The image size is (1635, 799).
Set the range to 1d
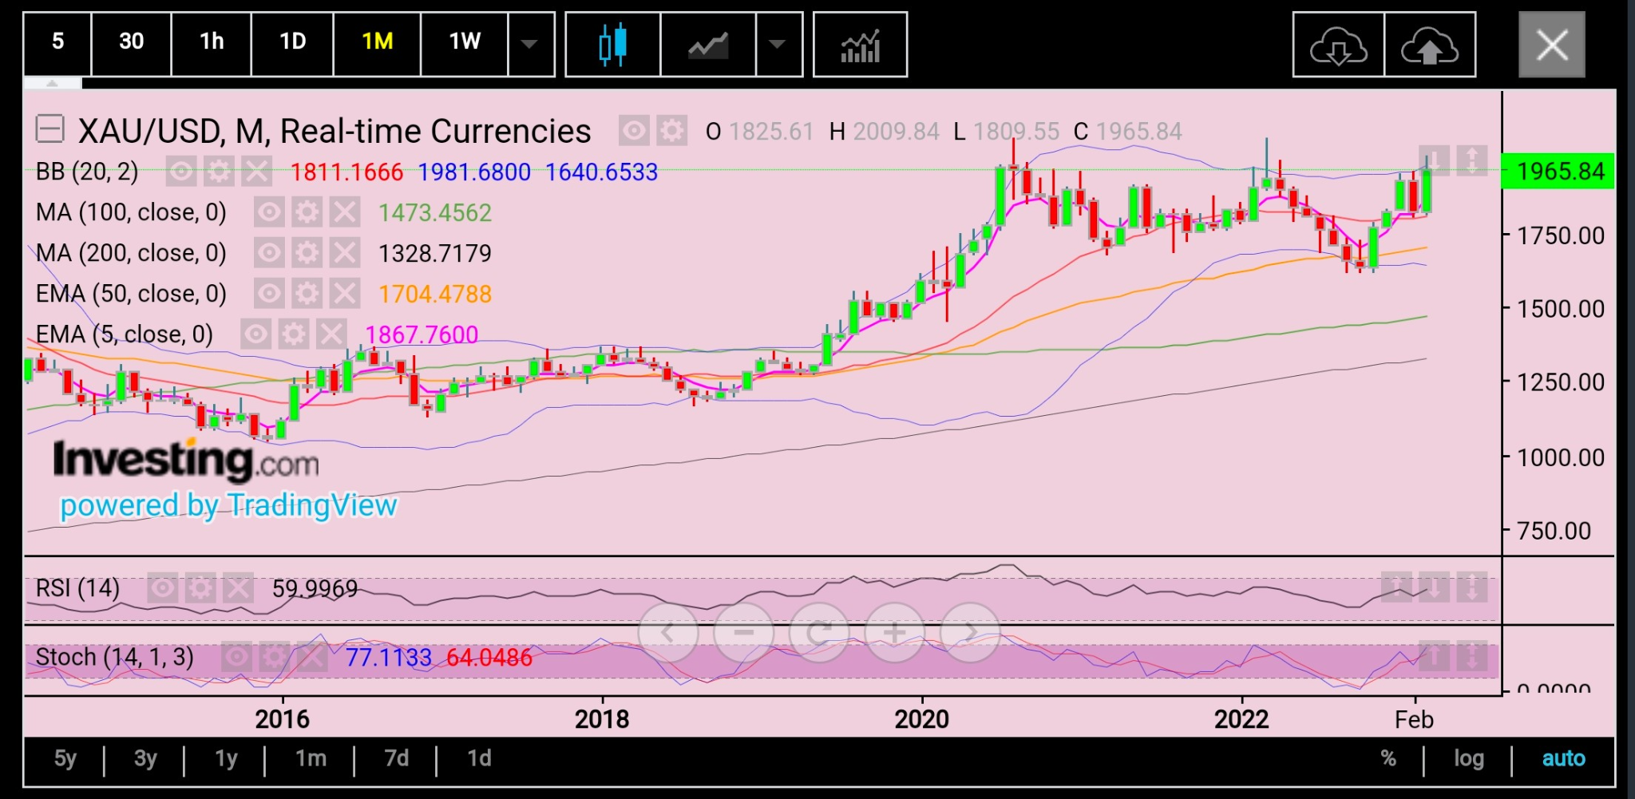479,758
